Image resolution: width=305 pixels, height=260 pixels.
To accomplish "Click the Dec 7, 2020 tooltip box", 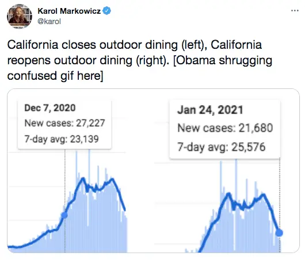I will 64,125.
